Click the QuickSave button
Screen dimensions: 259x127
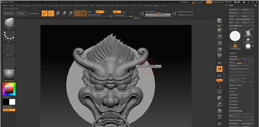click(185, 2)
